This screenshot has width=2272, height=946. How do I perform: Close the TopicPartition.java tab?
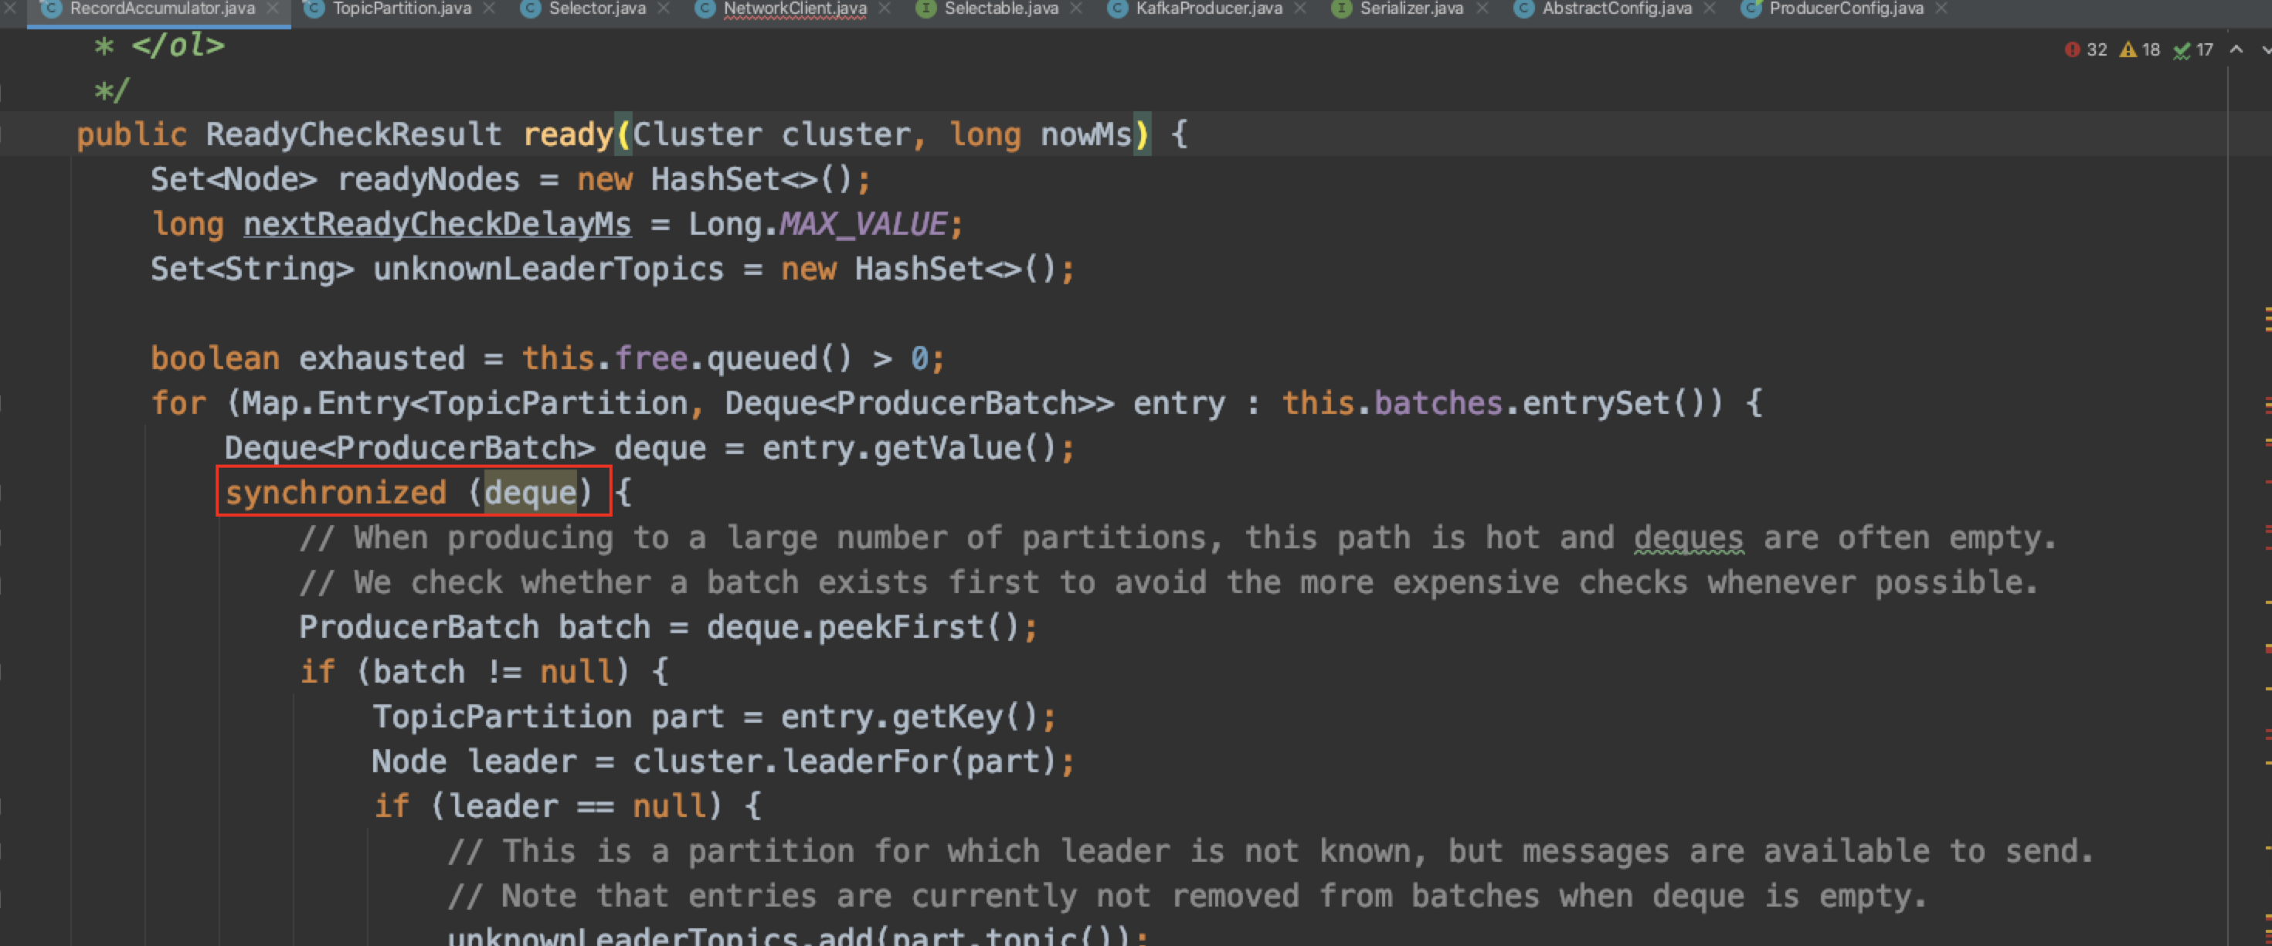[x=490, y=8]
